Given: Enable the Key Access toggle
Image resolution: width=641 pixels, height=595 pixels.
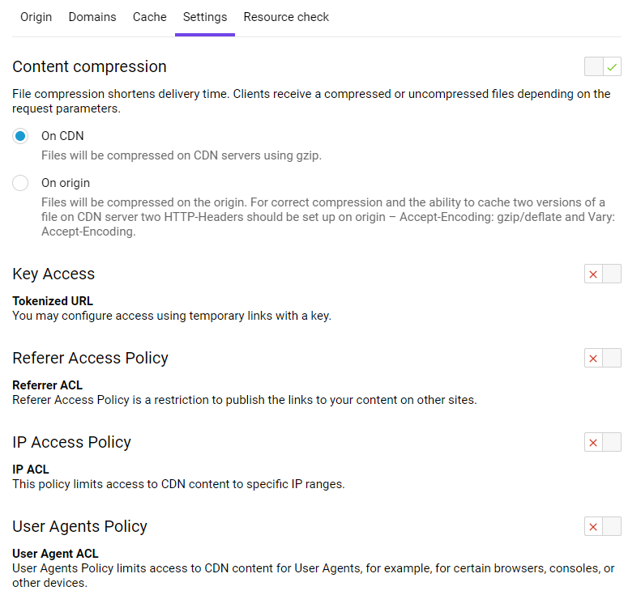Looking at the screenshot, I should click(603, 274).
